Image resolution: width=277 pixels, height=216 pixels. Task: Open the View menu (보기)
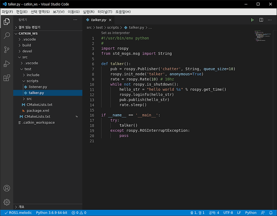coord(58,12)
